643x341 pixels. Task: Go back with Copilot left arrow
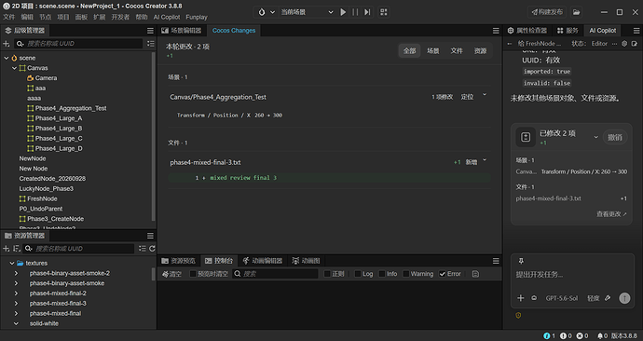510,44
